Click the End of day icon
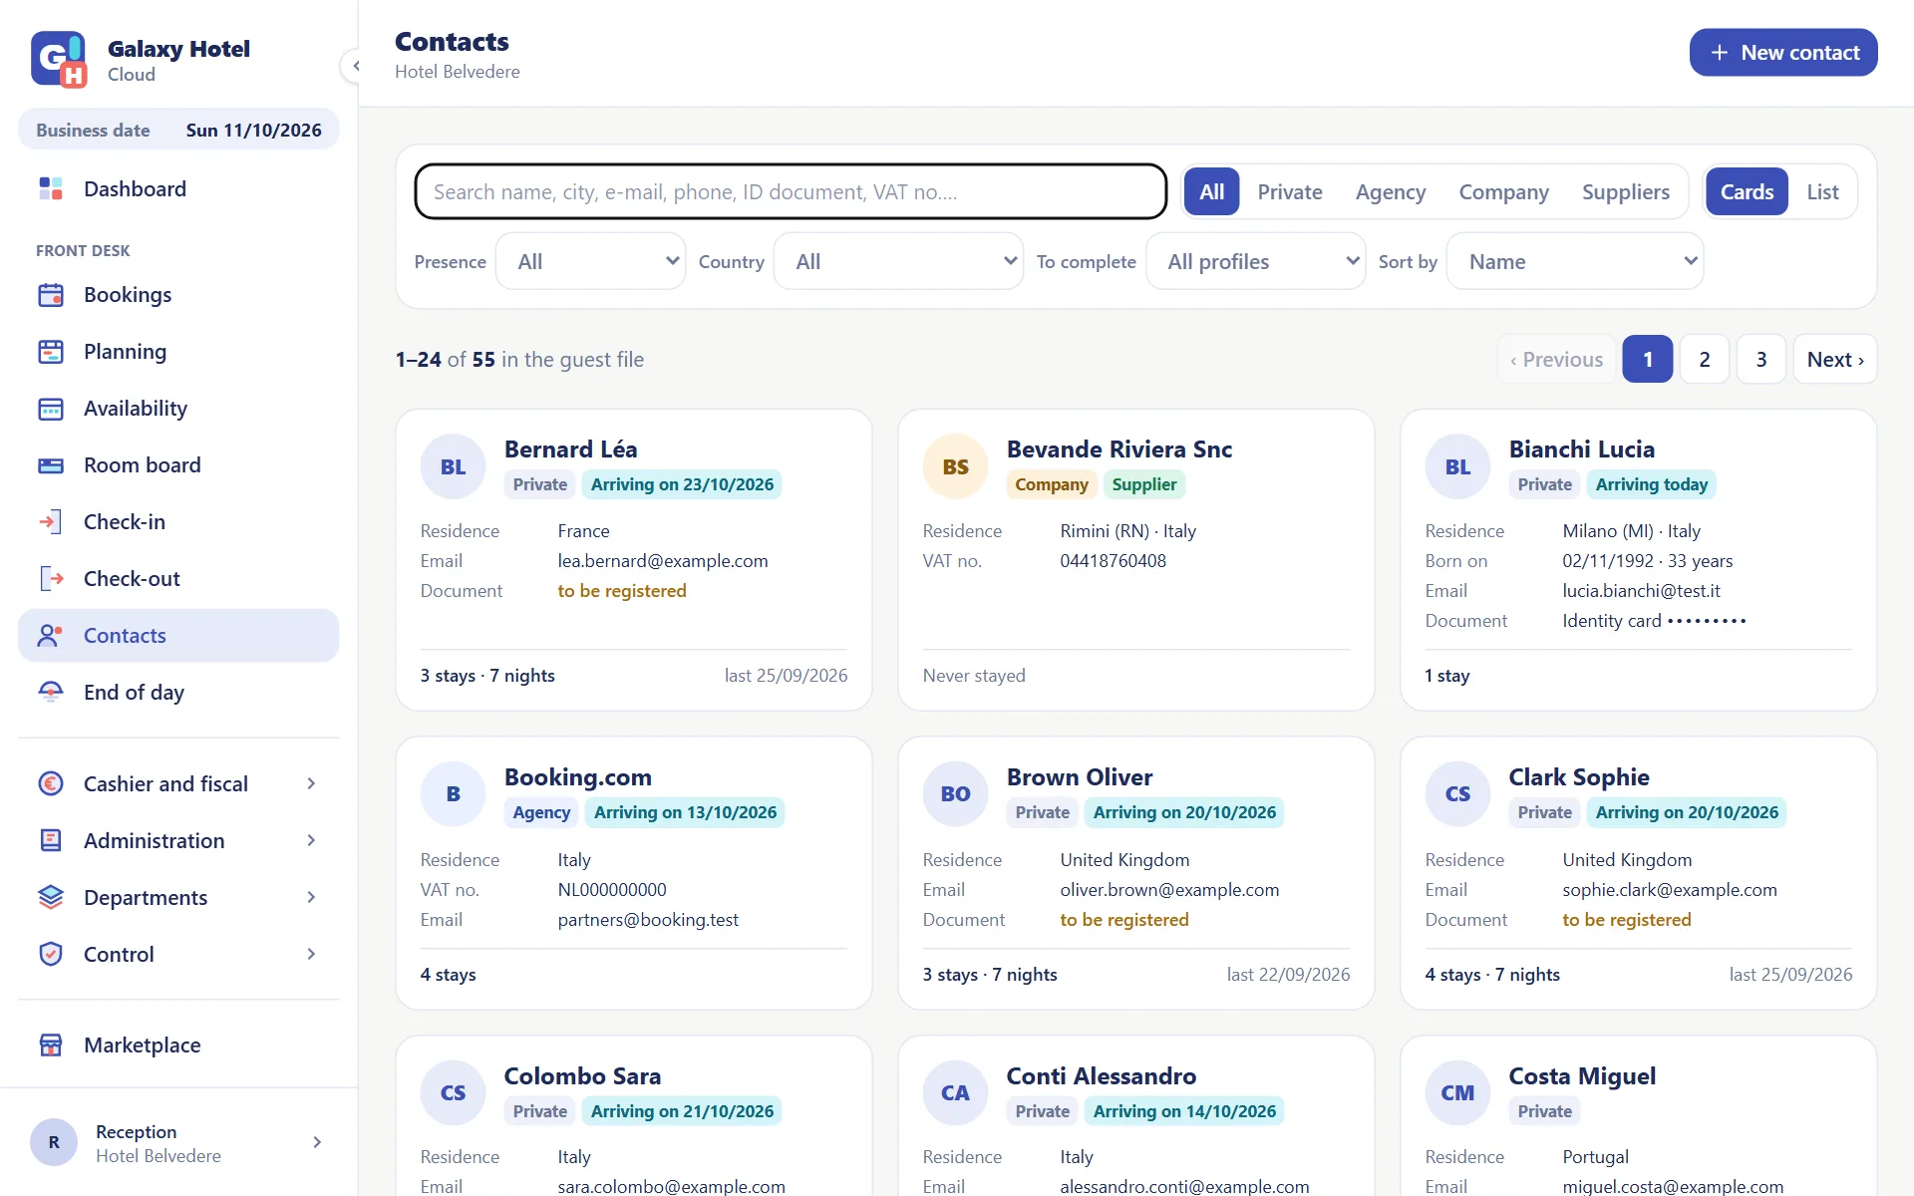Image resolution: width=1914 pixels, height=1196 pixels. [51, 692]
